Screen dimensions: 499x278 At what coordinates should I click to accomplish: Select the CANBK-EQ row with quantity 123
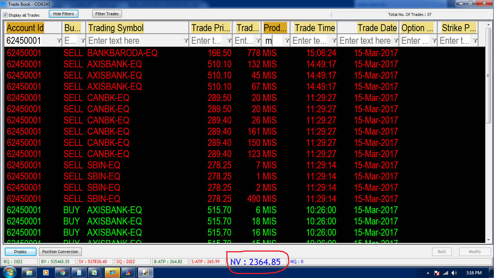pos(244,154)
